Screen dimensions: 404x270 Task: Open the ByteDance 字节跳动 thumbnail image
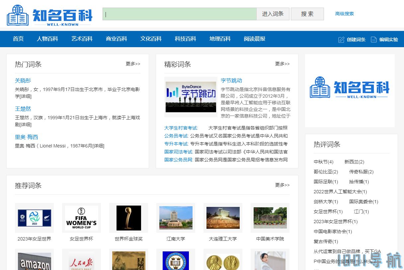[x=191, y=97]
